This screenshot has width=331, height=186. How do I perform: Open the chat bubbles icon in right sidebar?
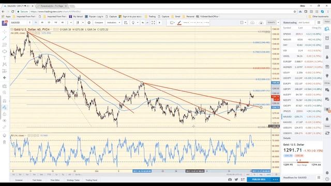327,90
